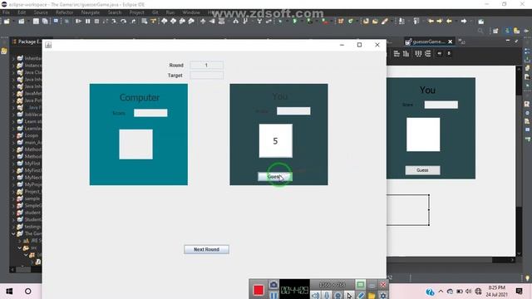Screen dimensions: 532x299
Task: Open the File menu
Action: point(6,12)
